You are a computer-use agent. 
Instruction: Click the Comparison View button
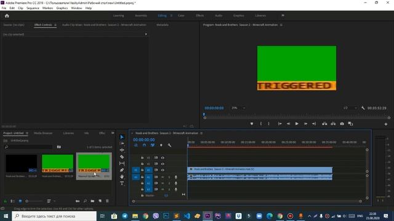coord(350,124)
